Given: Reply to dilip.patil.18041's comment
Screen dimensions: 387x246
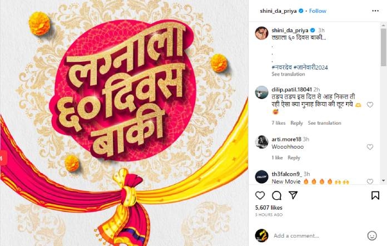Looking at the screenshot, I should pos(296,123).
